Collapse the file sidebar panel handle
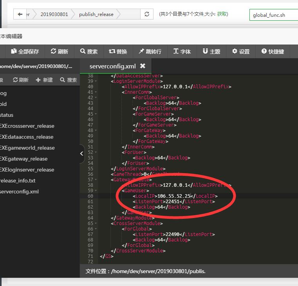The image size is (298, 286). (x=82, y=154)
